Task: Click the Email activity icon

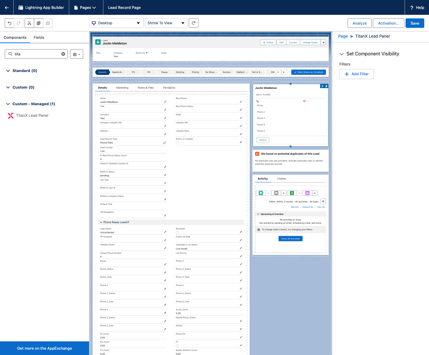Action: pyautogui.click(x=276, y=193)
